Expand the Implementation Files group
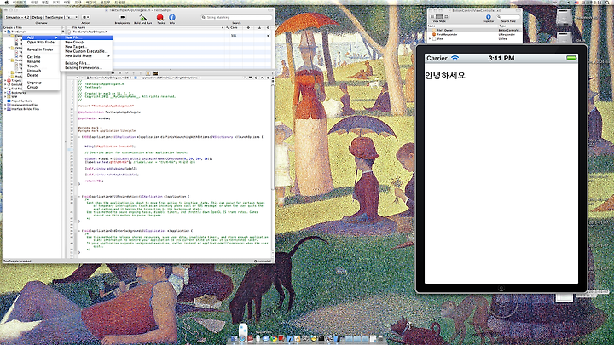Viewport: 614px width, 345px height. click(x=5, y=105)
